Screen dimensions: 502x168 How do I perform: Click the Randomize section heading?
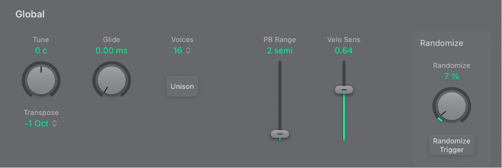[442, 43]
